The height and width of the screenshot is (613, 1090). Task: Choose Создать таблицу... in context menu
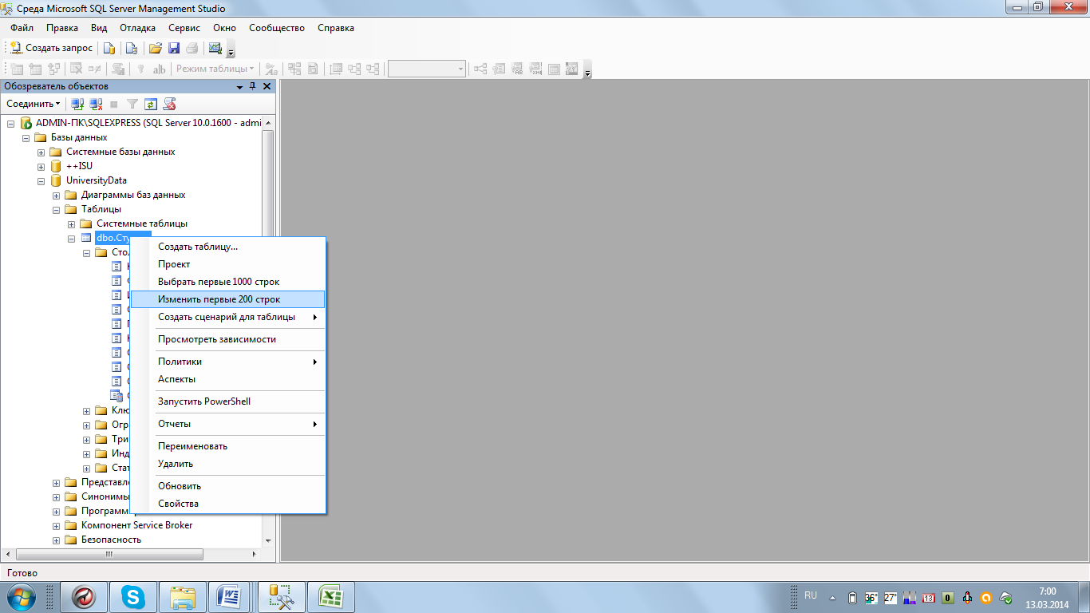click(227, 247)
